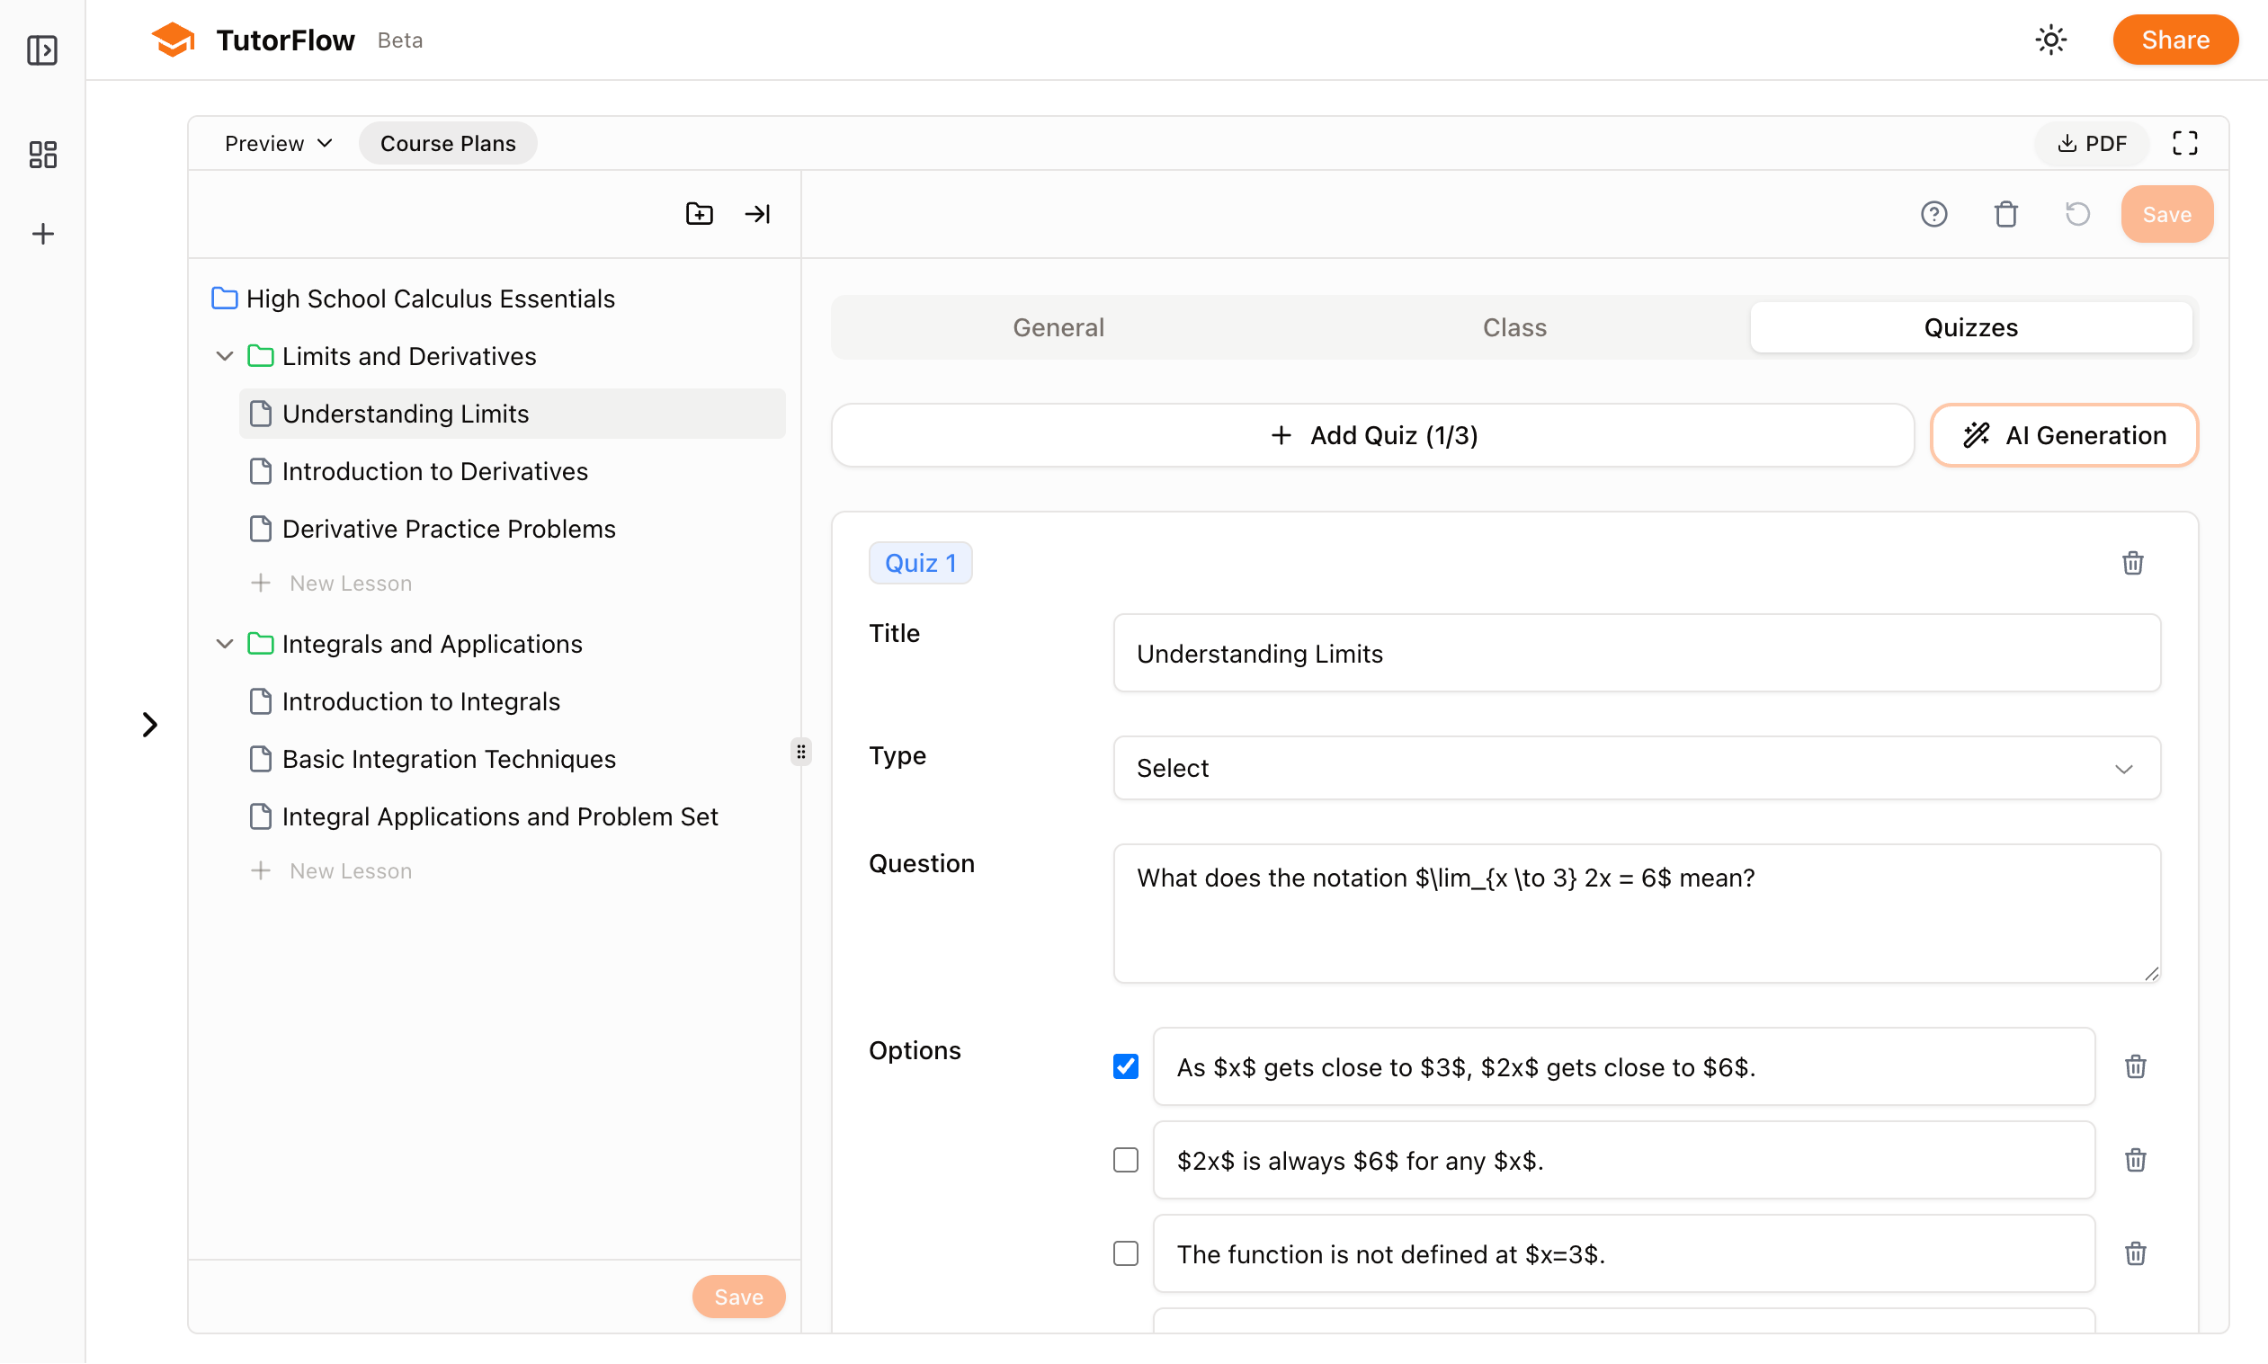Click Add Quiz (1/3) button
The width and height of the screenshot is (2268, 1364).
click(1372, 435)
